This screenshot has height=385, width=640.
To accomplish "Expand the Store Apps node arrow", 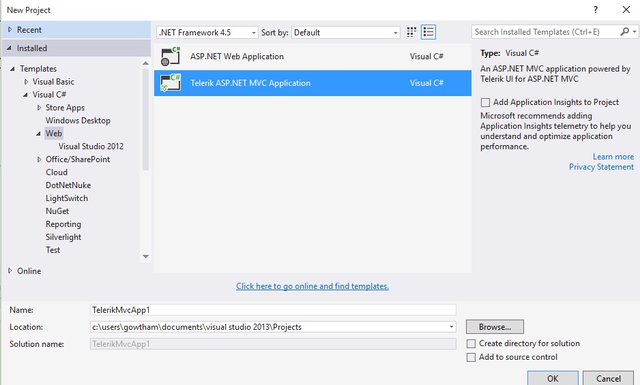I will [x=39, y=108].
